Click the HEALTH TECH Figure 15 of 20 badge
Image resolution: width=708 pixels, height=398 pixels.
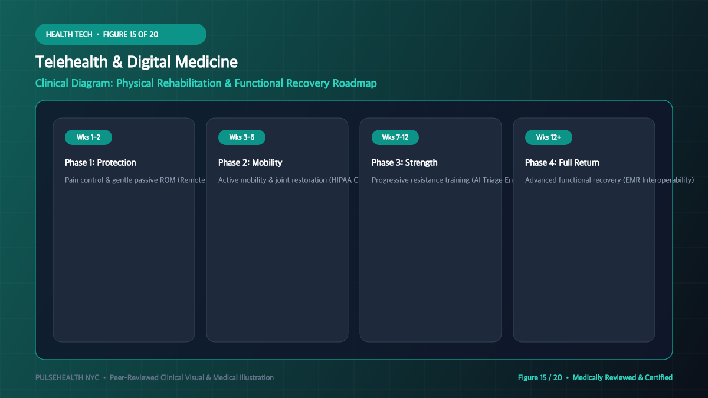click(x=121, y=34)
